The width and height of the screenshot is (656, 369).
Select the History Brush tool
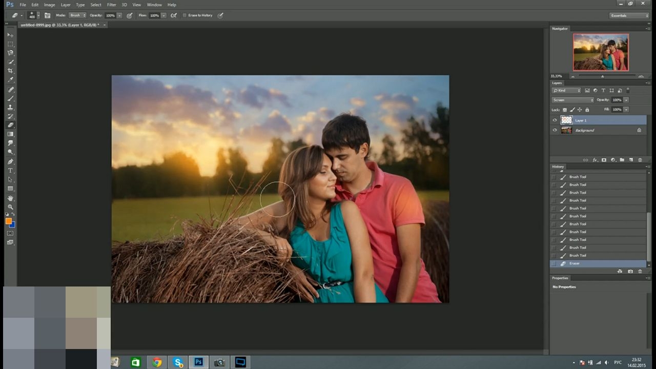pyautogui.click(x=10, y=116)
